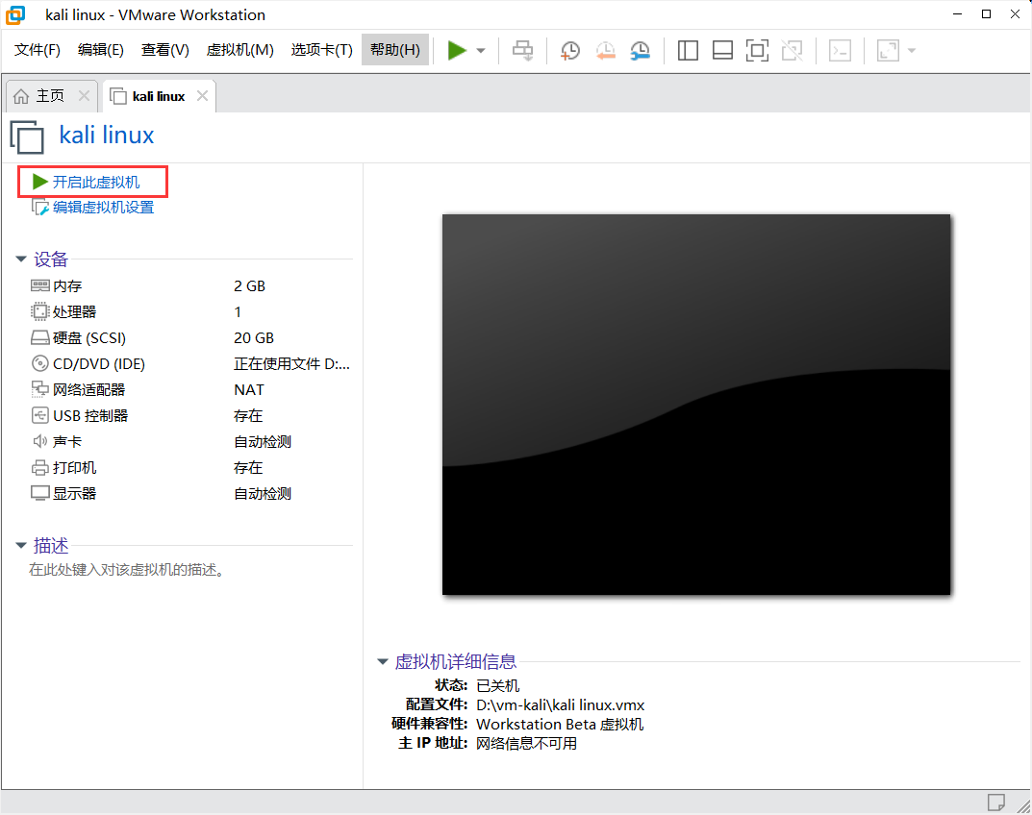Collapse the 描述 section
The height and width of the screenshot is (815, 1032).
[21, 545]
